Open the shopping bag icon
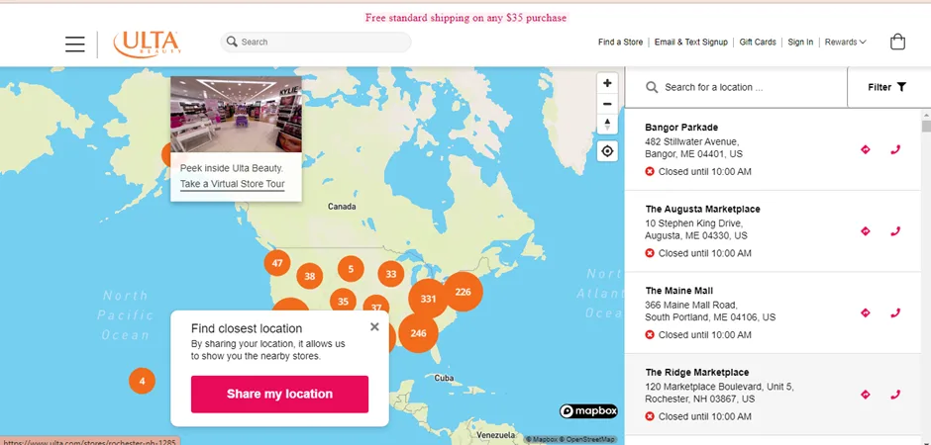 click(x=897, y=43)
